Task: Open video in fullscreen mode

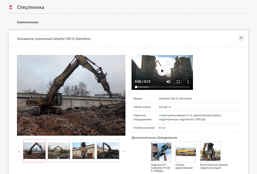Action: 178,82
